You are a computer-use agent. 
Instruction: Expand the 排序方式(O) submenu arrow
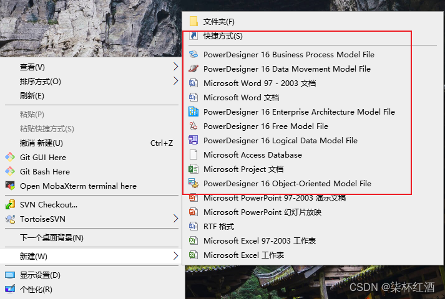[x=175, y=81]
